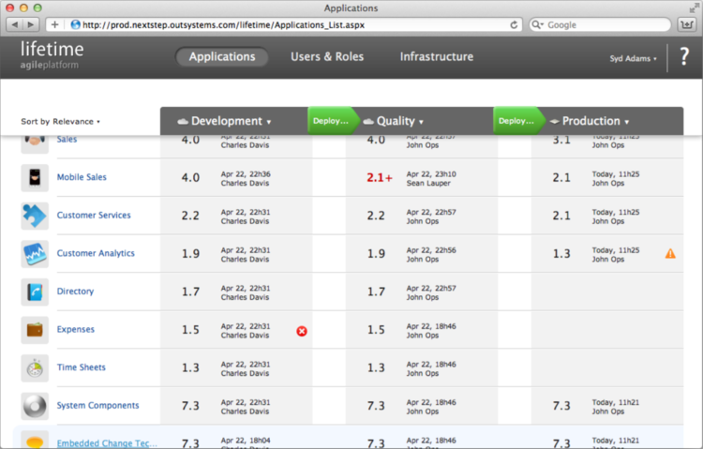Image resolution: width=703 pixels, height=449 pixels.
Task: Click the Directory phone book icon
Action: coord(35,292)
